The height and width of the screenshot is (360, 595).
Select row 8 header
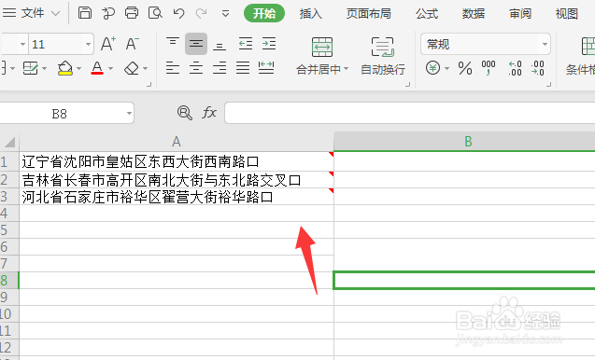coord(9,281)
